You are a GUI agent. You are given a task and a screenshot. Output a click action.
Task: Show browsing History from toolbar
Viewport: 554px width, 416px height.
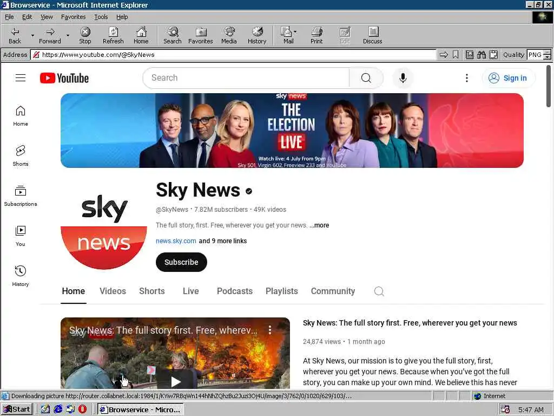(x=257, y=35)
